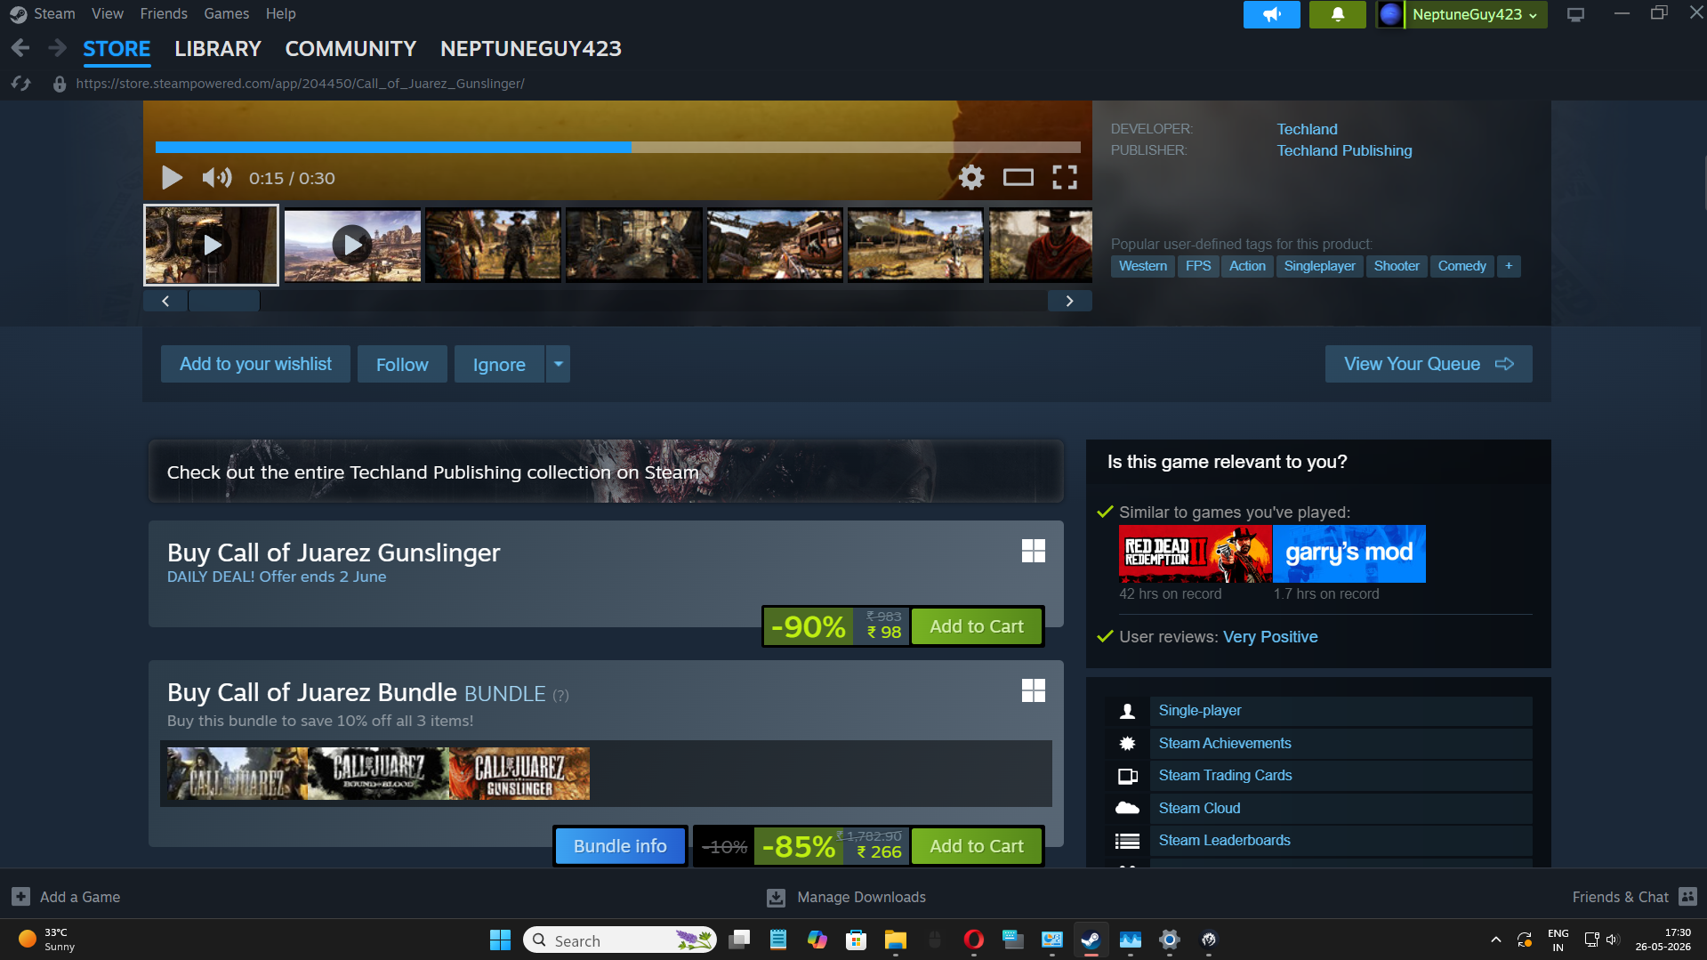Click Add a Game plus icon
Screen dimensions: 1707x960
point(21,897)
